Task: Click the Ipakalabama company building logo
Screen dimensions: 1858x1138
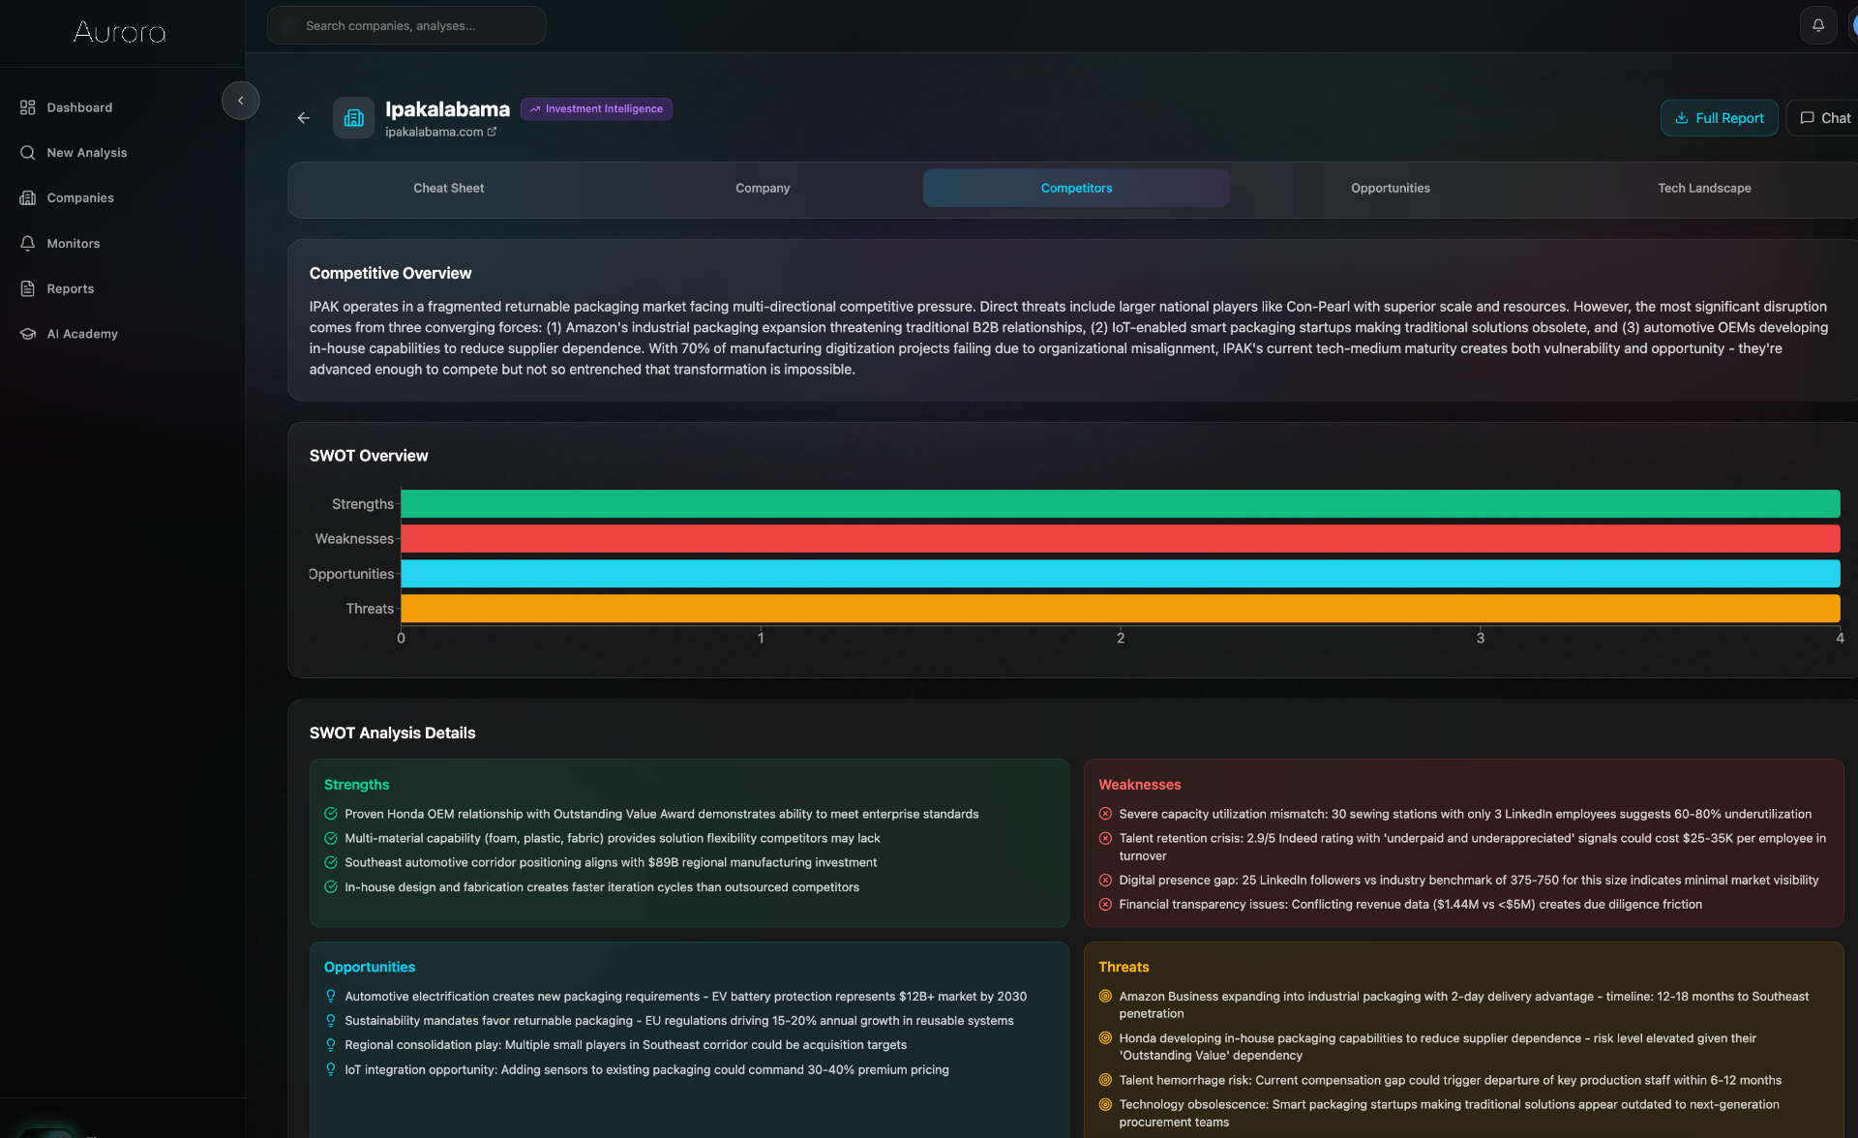Action: [354, 118]
